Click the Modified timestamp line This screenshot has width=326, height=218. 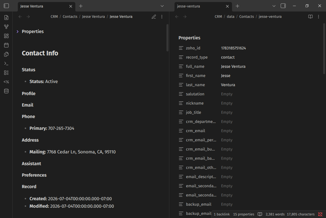[72, 206]
